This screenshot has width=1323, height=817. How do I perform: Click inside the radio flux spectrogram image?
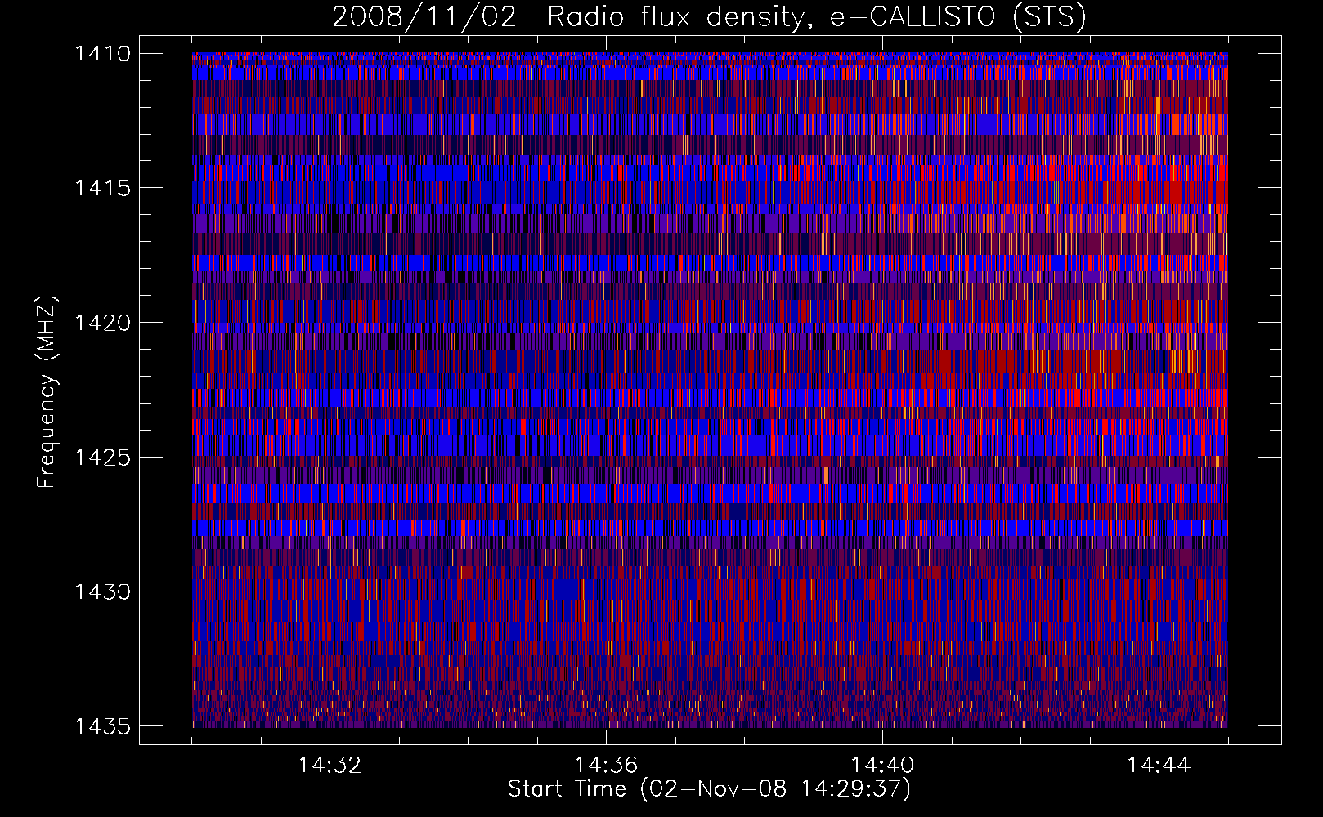pyautogui.click(x=710, y=390)
